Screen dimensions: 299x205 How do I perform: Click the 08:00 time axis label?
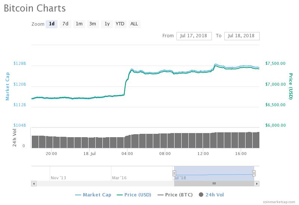pos(165,154)
